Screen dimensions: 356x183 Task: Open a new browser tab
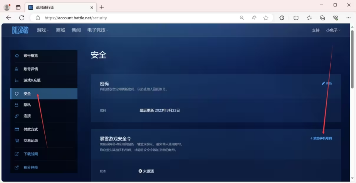102,7
